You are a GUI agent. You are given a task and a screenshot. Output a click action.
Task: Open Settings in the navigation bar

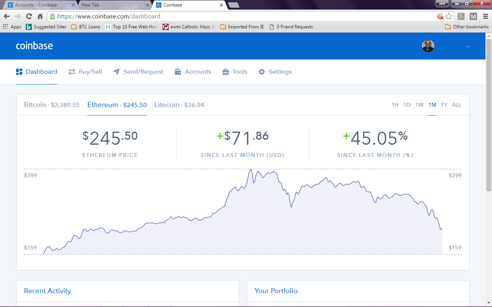(275, 72)
